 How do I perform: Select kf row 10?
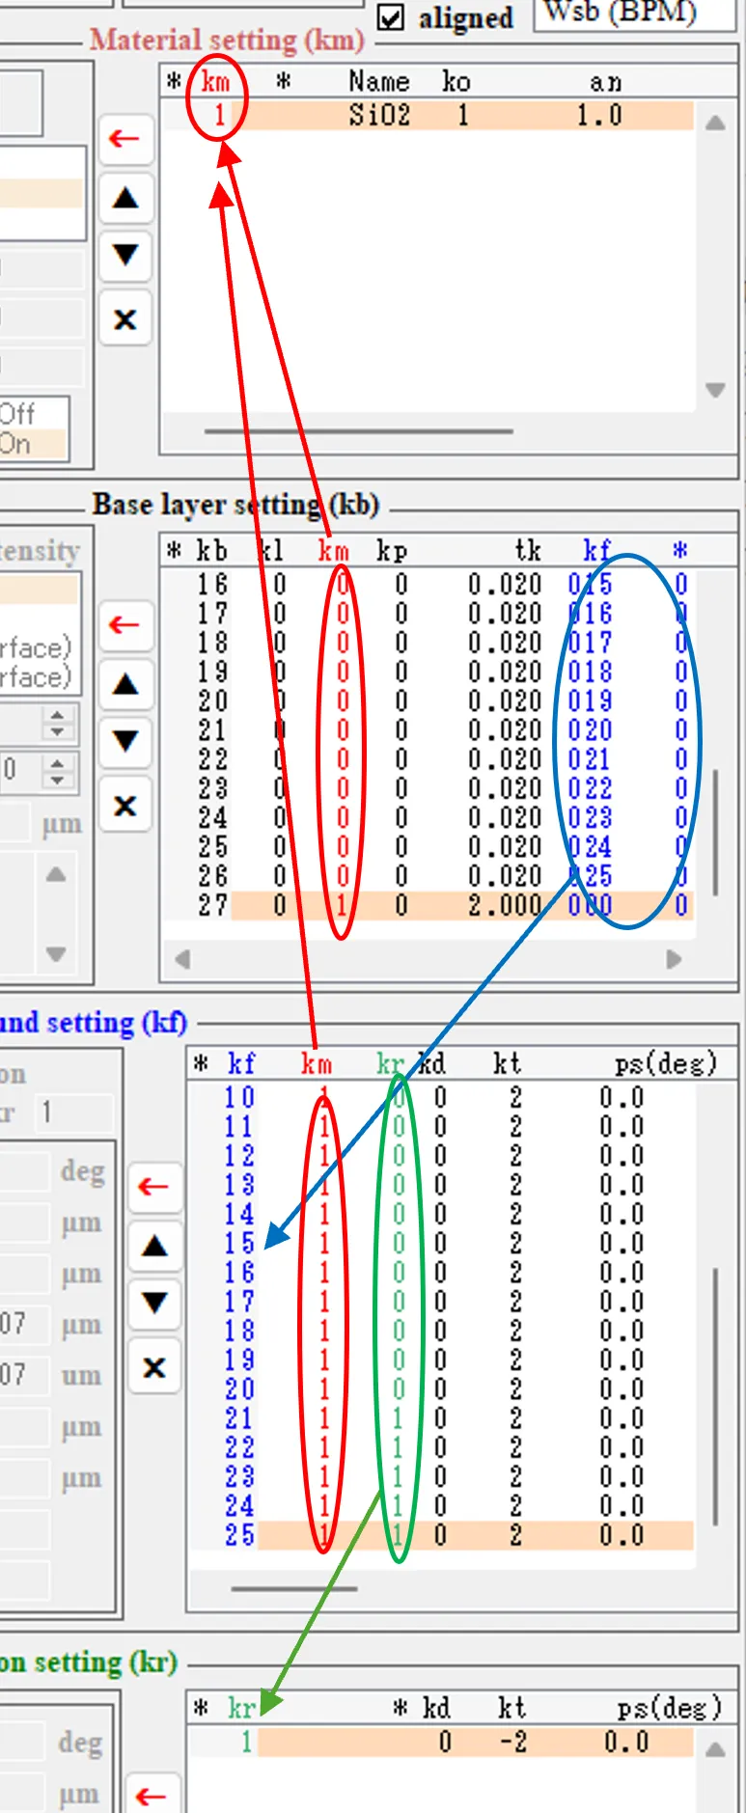coord(443,1097)
